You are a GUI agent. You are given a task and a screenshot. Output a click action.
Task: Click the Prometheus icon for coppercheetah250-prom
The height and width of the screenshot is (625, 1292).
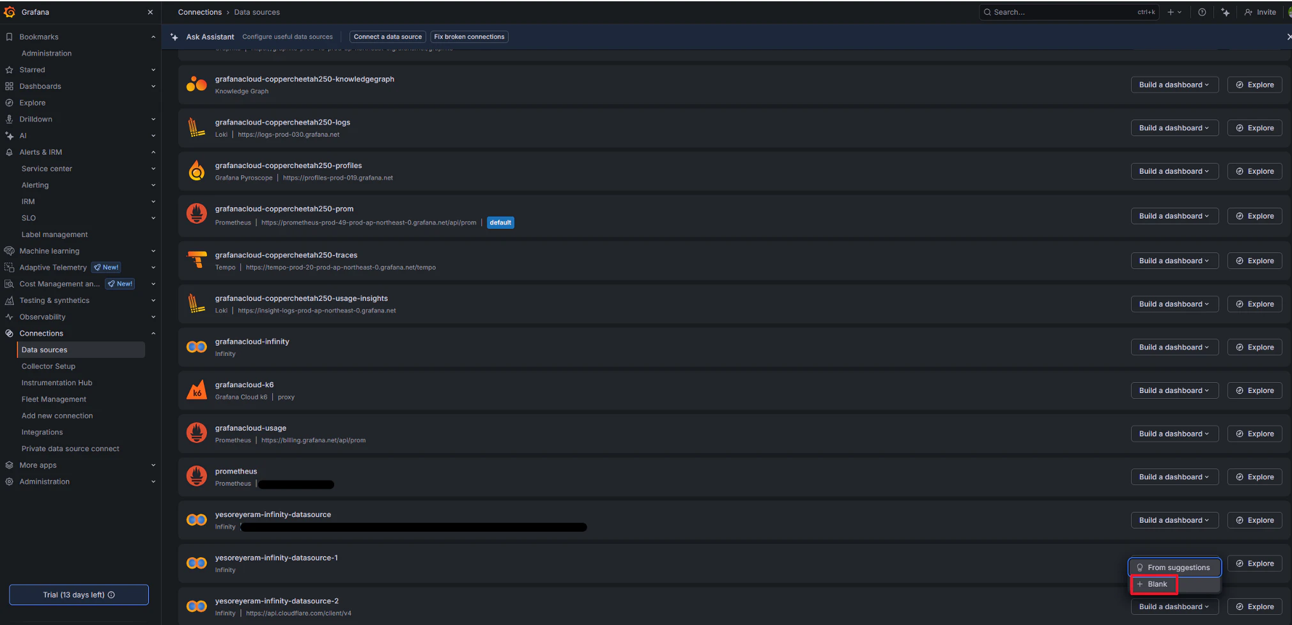point(197,214)
